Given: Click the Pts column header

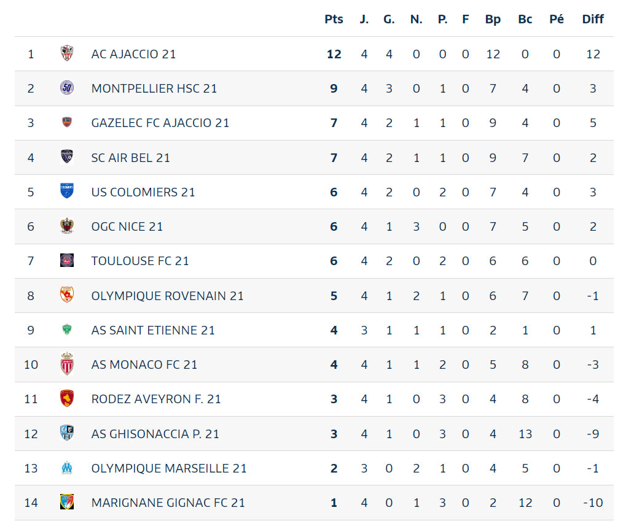Looking at the screenshot, I should click(x=334, y=19).
